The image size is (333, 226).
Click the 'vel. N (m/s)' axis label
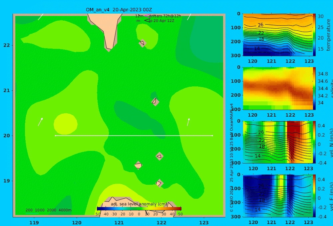[332, 143]
